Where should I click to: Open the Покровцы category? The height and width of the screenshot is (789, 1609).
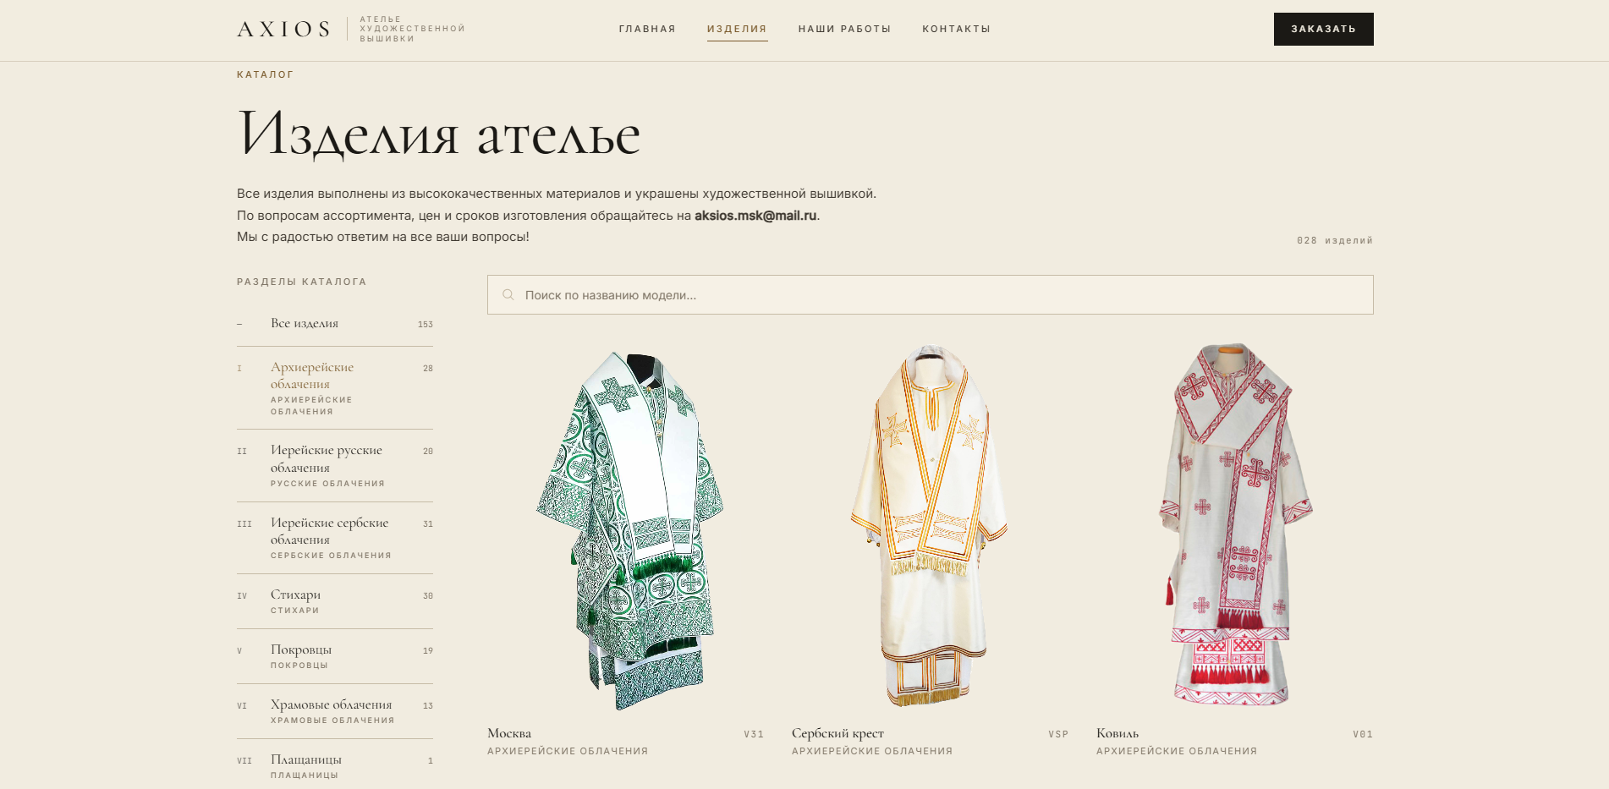(x=335, y=656)
